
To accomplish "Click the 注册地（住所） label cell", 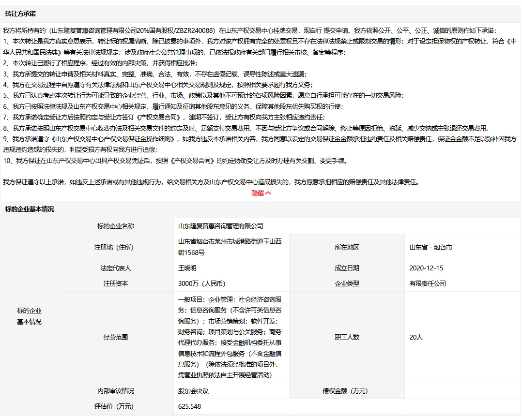I will [x=116, y=247].
